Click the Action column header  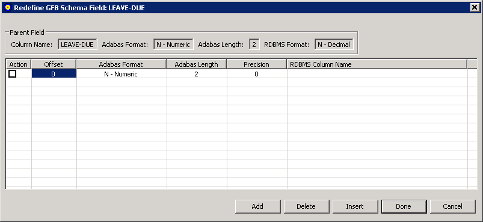point(19,64)
